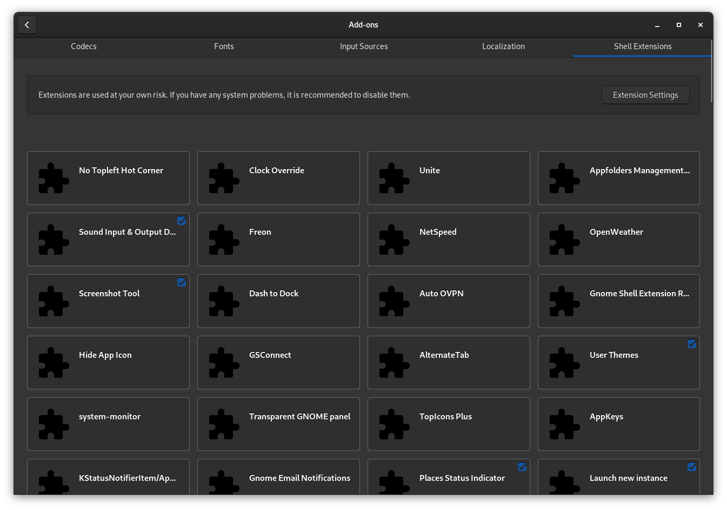Switch to the Codecs tab
The height and width of the screenshot is (510, 727).
tap(84, 46)
